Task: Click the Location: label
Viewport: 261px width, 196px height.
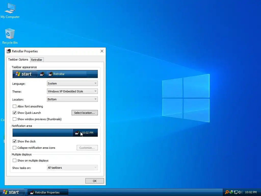Action: click(x=18, y=100)
